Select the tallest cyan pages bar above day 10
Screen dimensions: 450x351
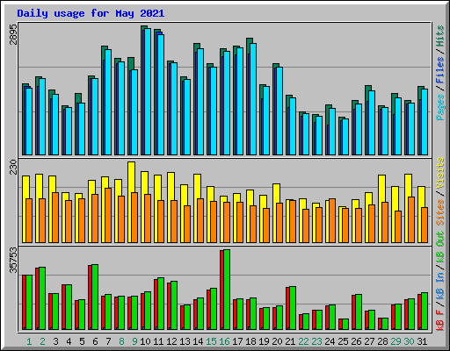click(x=148, y=91)
